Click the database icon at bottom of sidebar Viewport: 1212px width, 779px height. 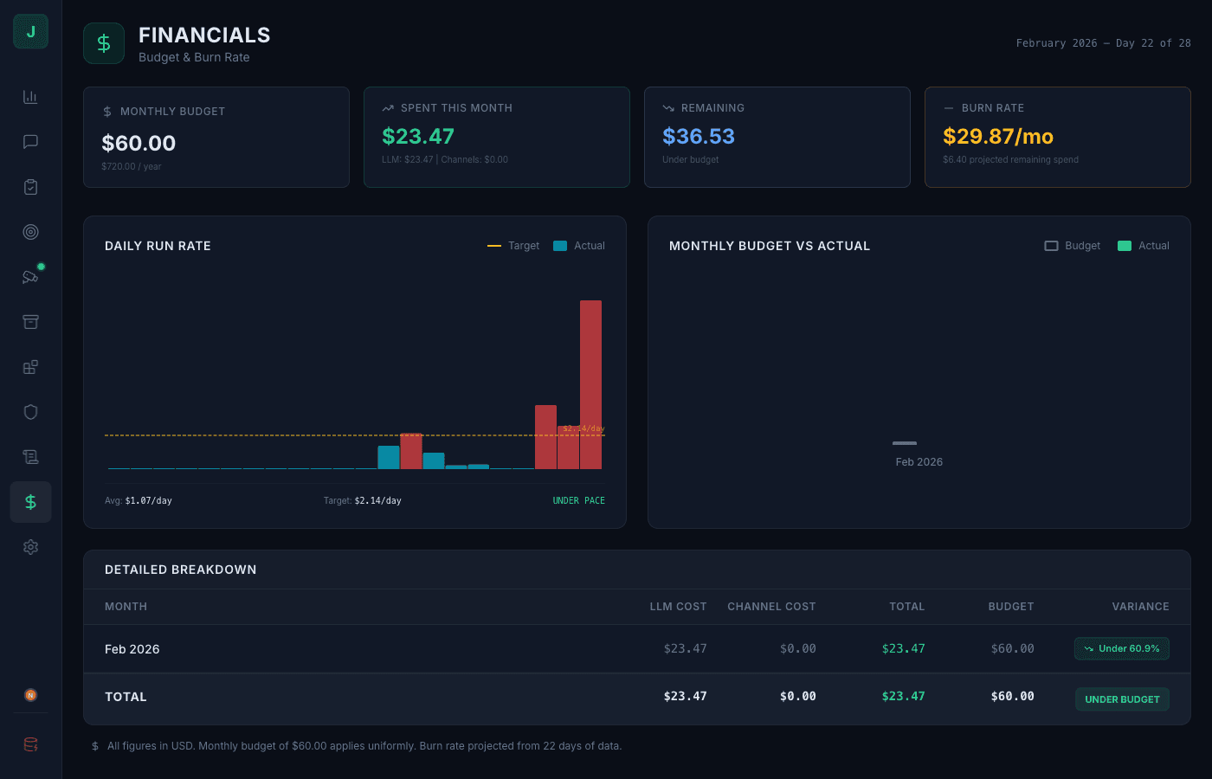pos(30,744)
